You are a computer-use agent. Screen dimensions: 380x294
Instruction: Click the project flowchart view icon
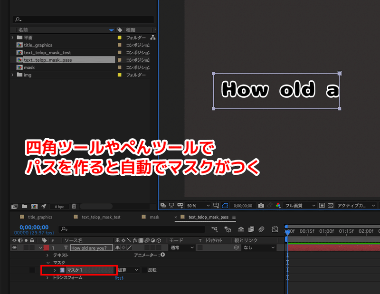click(152, 38)
